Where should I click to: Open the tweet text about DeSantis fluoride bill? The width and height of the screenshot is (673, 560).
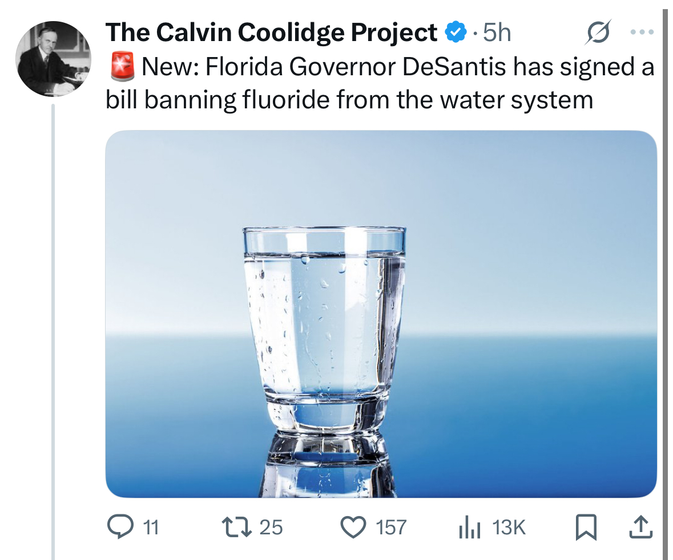[380, 83]
